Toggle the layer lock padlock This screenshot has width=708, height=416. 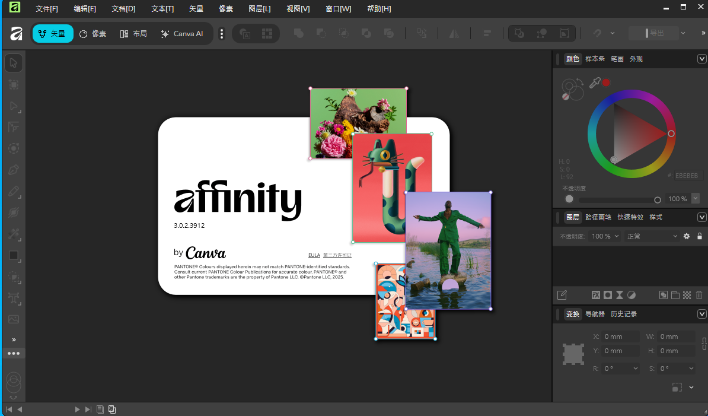[x=700, y=236]
